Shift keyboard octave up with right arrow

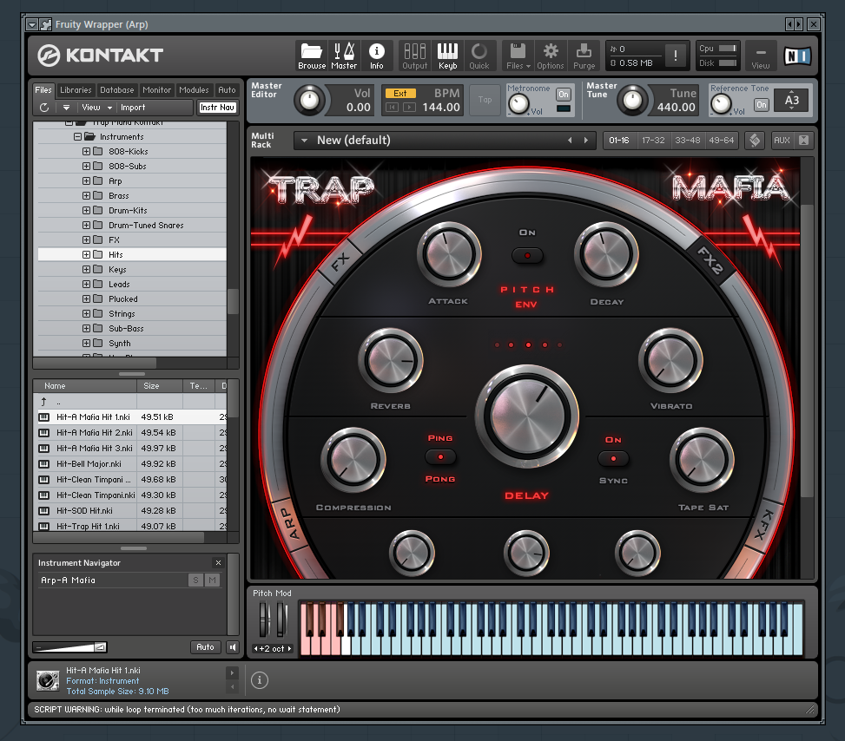(289, 648)
